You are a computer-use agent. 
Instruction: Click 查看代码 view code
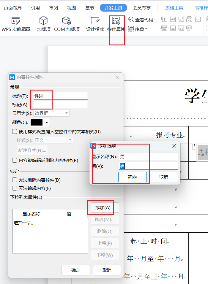pyautogui.click(x=141, y=20)
